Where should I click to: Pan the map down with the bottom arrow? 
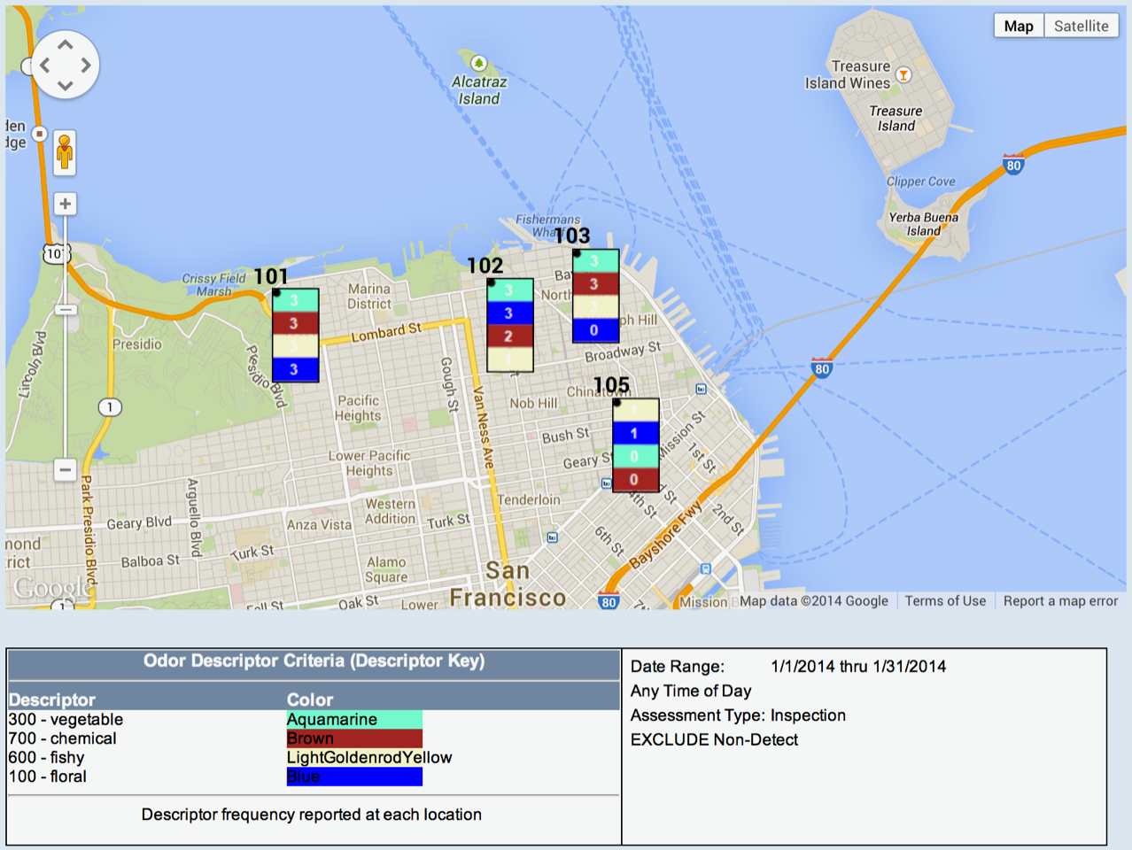click(x=65, y=86)
